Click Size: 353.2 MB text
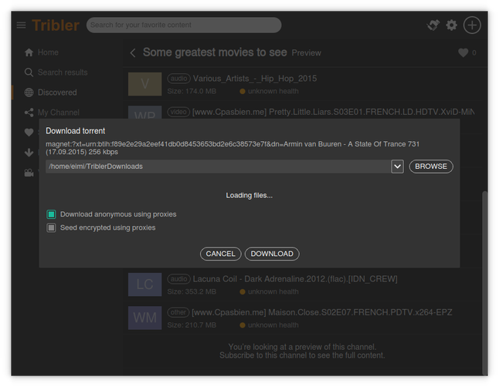 pyautogui.click(x=192, y=291)
